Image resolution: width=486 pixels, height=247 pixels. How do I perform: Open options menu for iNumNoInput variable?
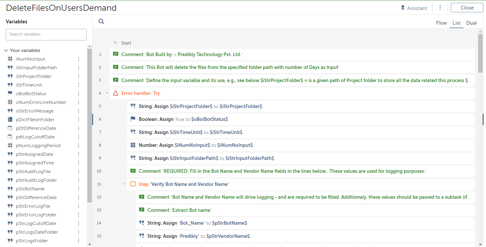[x=78, y=59]
